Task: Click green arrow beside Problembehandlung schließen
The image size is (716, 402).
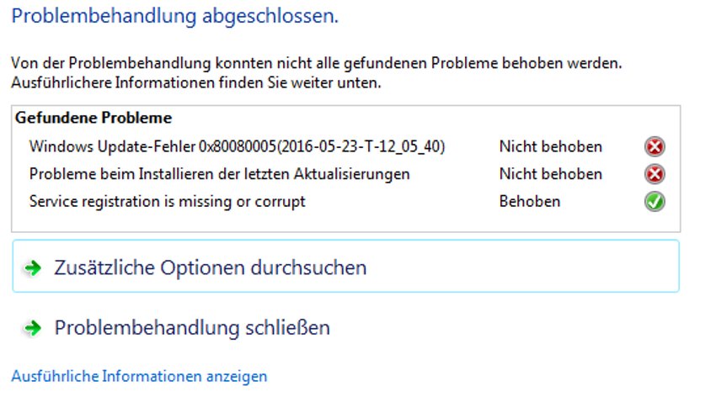Action: 33,328
